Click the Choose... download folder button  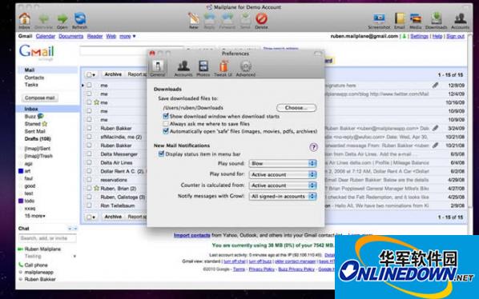tap(296, 108)
